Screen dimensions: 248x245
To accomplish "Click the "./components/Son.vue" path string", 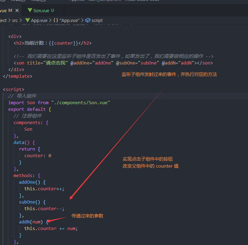I will click(x=81, y=103).
